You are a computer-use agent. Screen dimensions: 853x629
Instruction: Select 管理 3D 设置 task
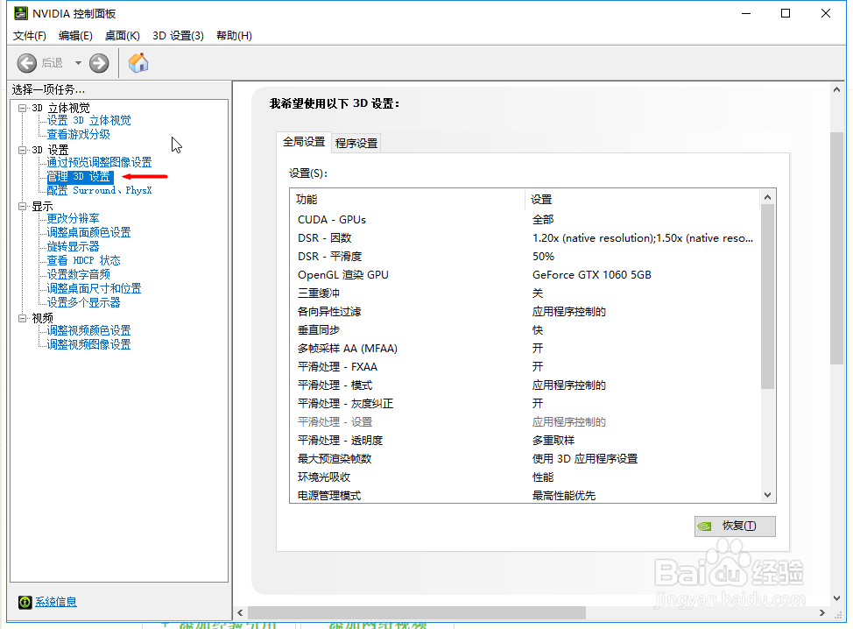click(x=80, y=177)
